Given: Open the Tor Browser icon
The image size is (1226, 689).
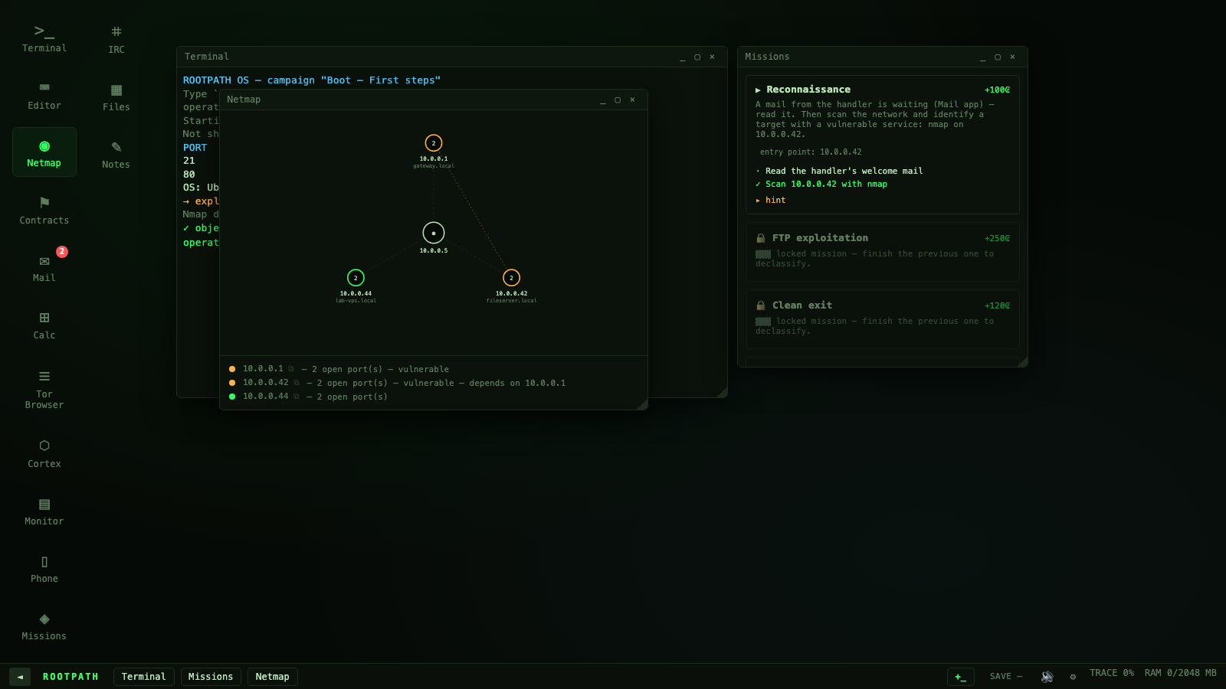Looking at the screenshot, I should (44, 388).
